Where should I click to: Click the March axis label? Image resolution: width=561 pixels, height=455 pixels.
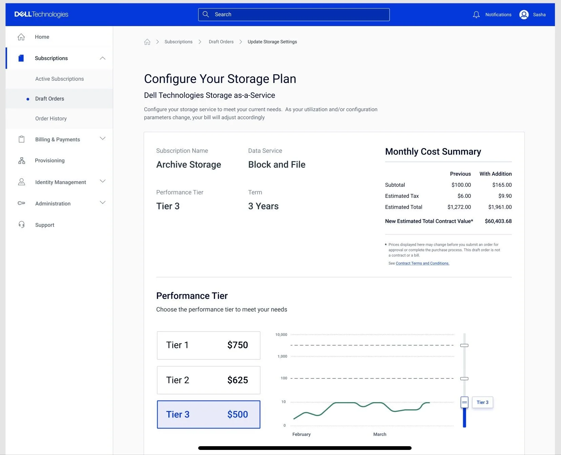[x=379, y=434]
